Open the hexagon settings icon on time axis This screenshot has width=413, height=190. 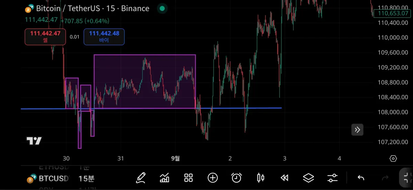point(393,158)
